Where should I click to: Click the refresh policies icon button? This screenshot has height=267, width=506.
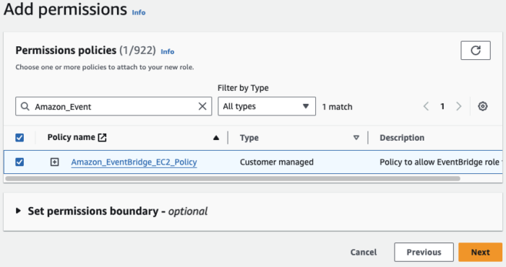(476, 51)
